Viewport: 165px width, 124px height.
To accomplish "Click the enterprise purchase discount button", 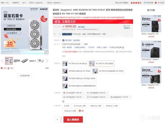I will tap(25, 76).
